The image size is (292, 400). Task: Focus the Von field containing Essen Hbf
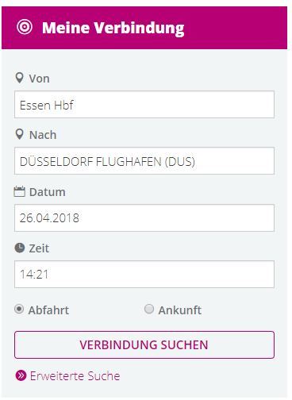(x=144, y=105)
